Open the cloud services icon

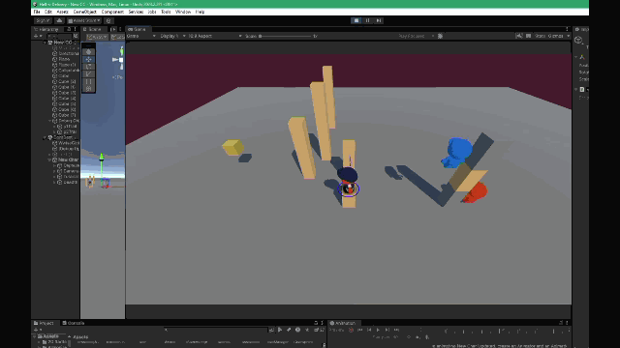(x=59, y=20)
